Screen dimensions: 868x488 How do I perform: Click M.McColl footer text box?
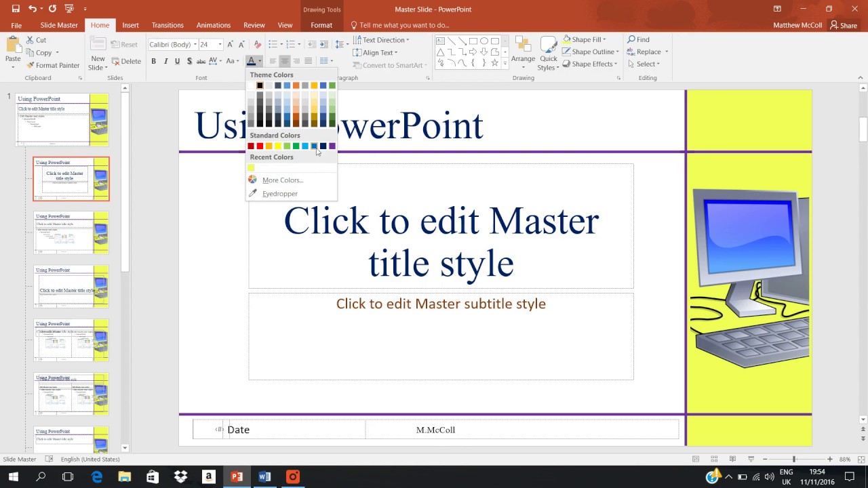(x=435, y=430)
